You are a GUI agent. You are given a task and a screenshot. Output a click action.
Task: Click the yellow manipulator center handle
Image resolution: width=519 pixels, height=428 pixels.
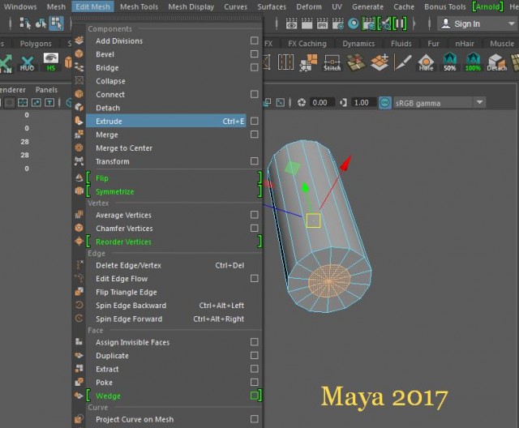313,220
